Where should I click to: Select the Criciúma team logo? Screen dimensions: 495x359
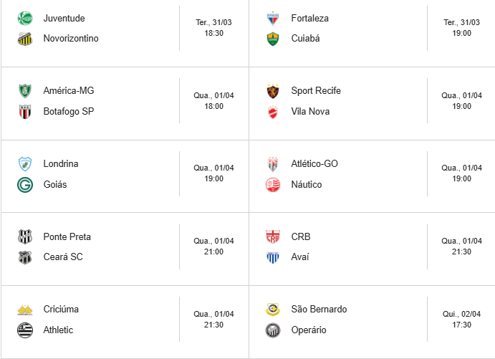25,310
